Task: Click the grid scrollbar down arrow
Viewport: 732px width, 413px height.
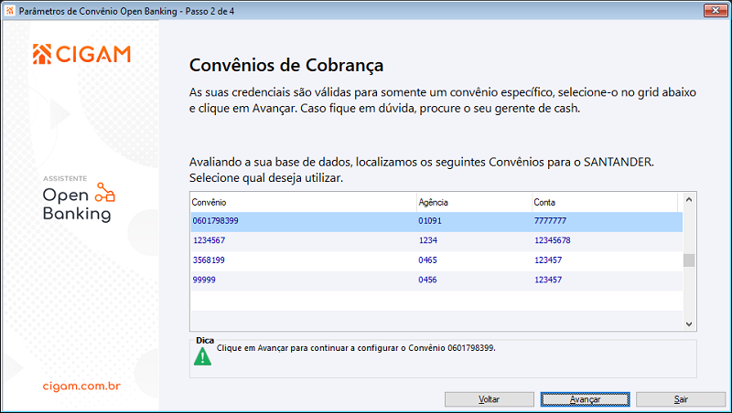Action: click(x=689, y=324)
